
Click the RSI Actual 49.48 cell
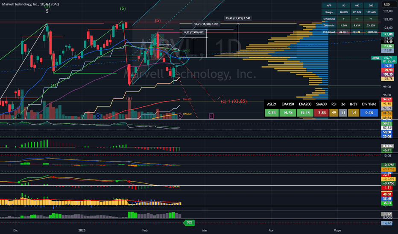point(344,32)
